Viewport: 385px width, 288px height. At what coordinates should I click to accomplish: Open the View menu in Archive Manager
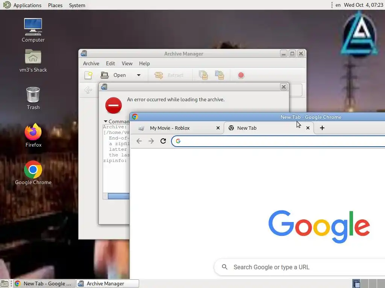click(127, 63)
